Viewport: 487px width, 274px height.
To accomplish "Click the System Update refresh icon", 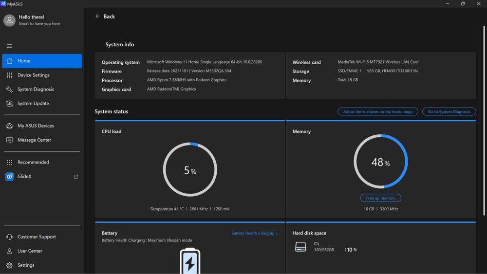I will point(9,104).
